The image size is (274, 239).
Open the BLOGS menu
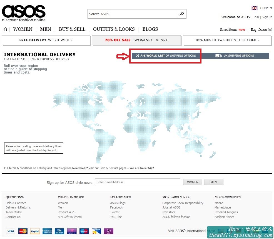coord(150,29)
